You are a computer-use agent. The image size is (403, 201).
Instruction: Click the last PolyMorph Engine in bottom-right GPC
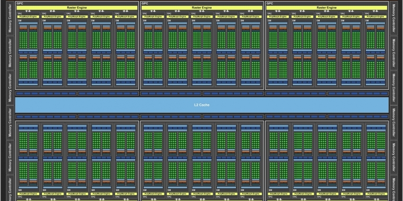click(x=375, y=194)
